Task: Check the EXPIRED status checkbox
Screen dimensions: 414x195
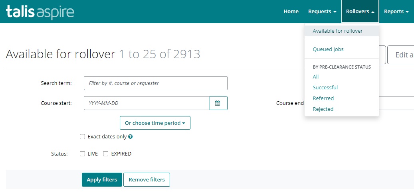Action: [x=106, y=154]
